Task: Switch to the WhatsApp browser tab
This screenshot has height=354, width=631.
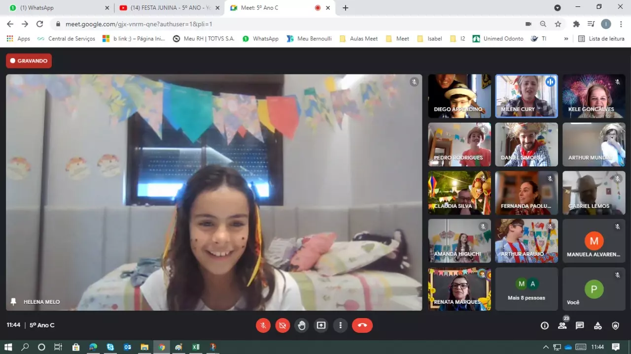Action: point(57,8)
